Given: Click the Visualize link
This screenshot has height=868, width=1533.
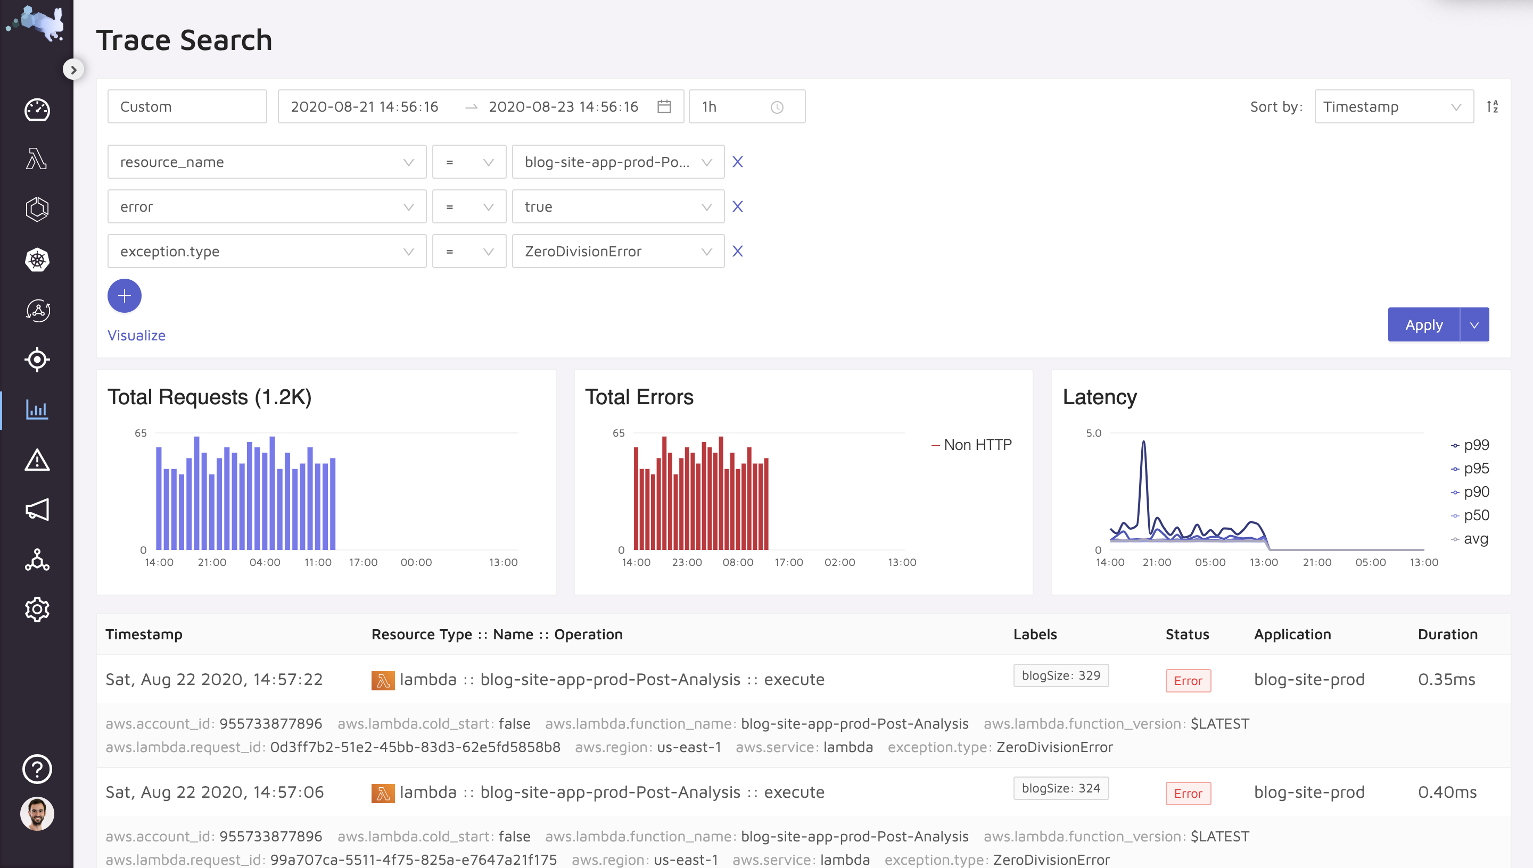Looking at the screenshot, I should 137,336.
